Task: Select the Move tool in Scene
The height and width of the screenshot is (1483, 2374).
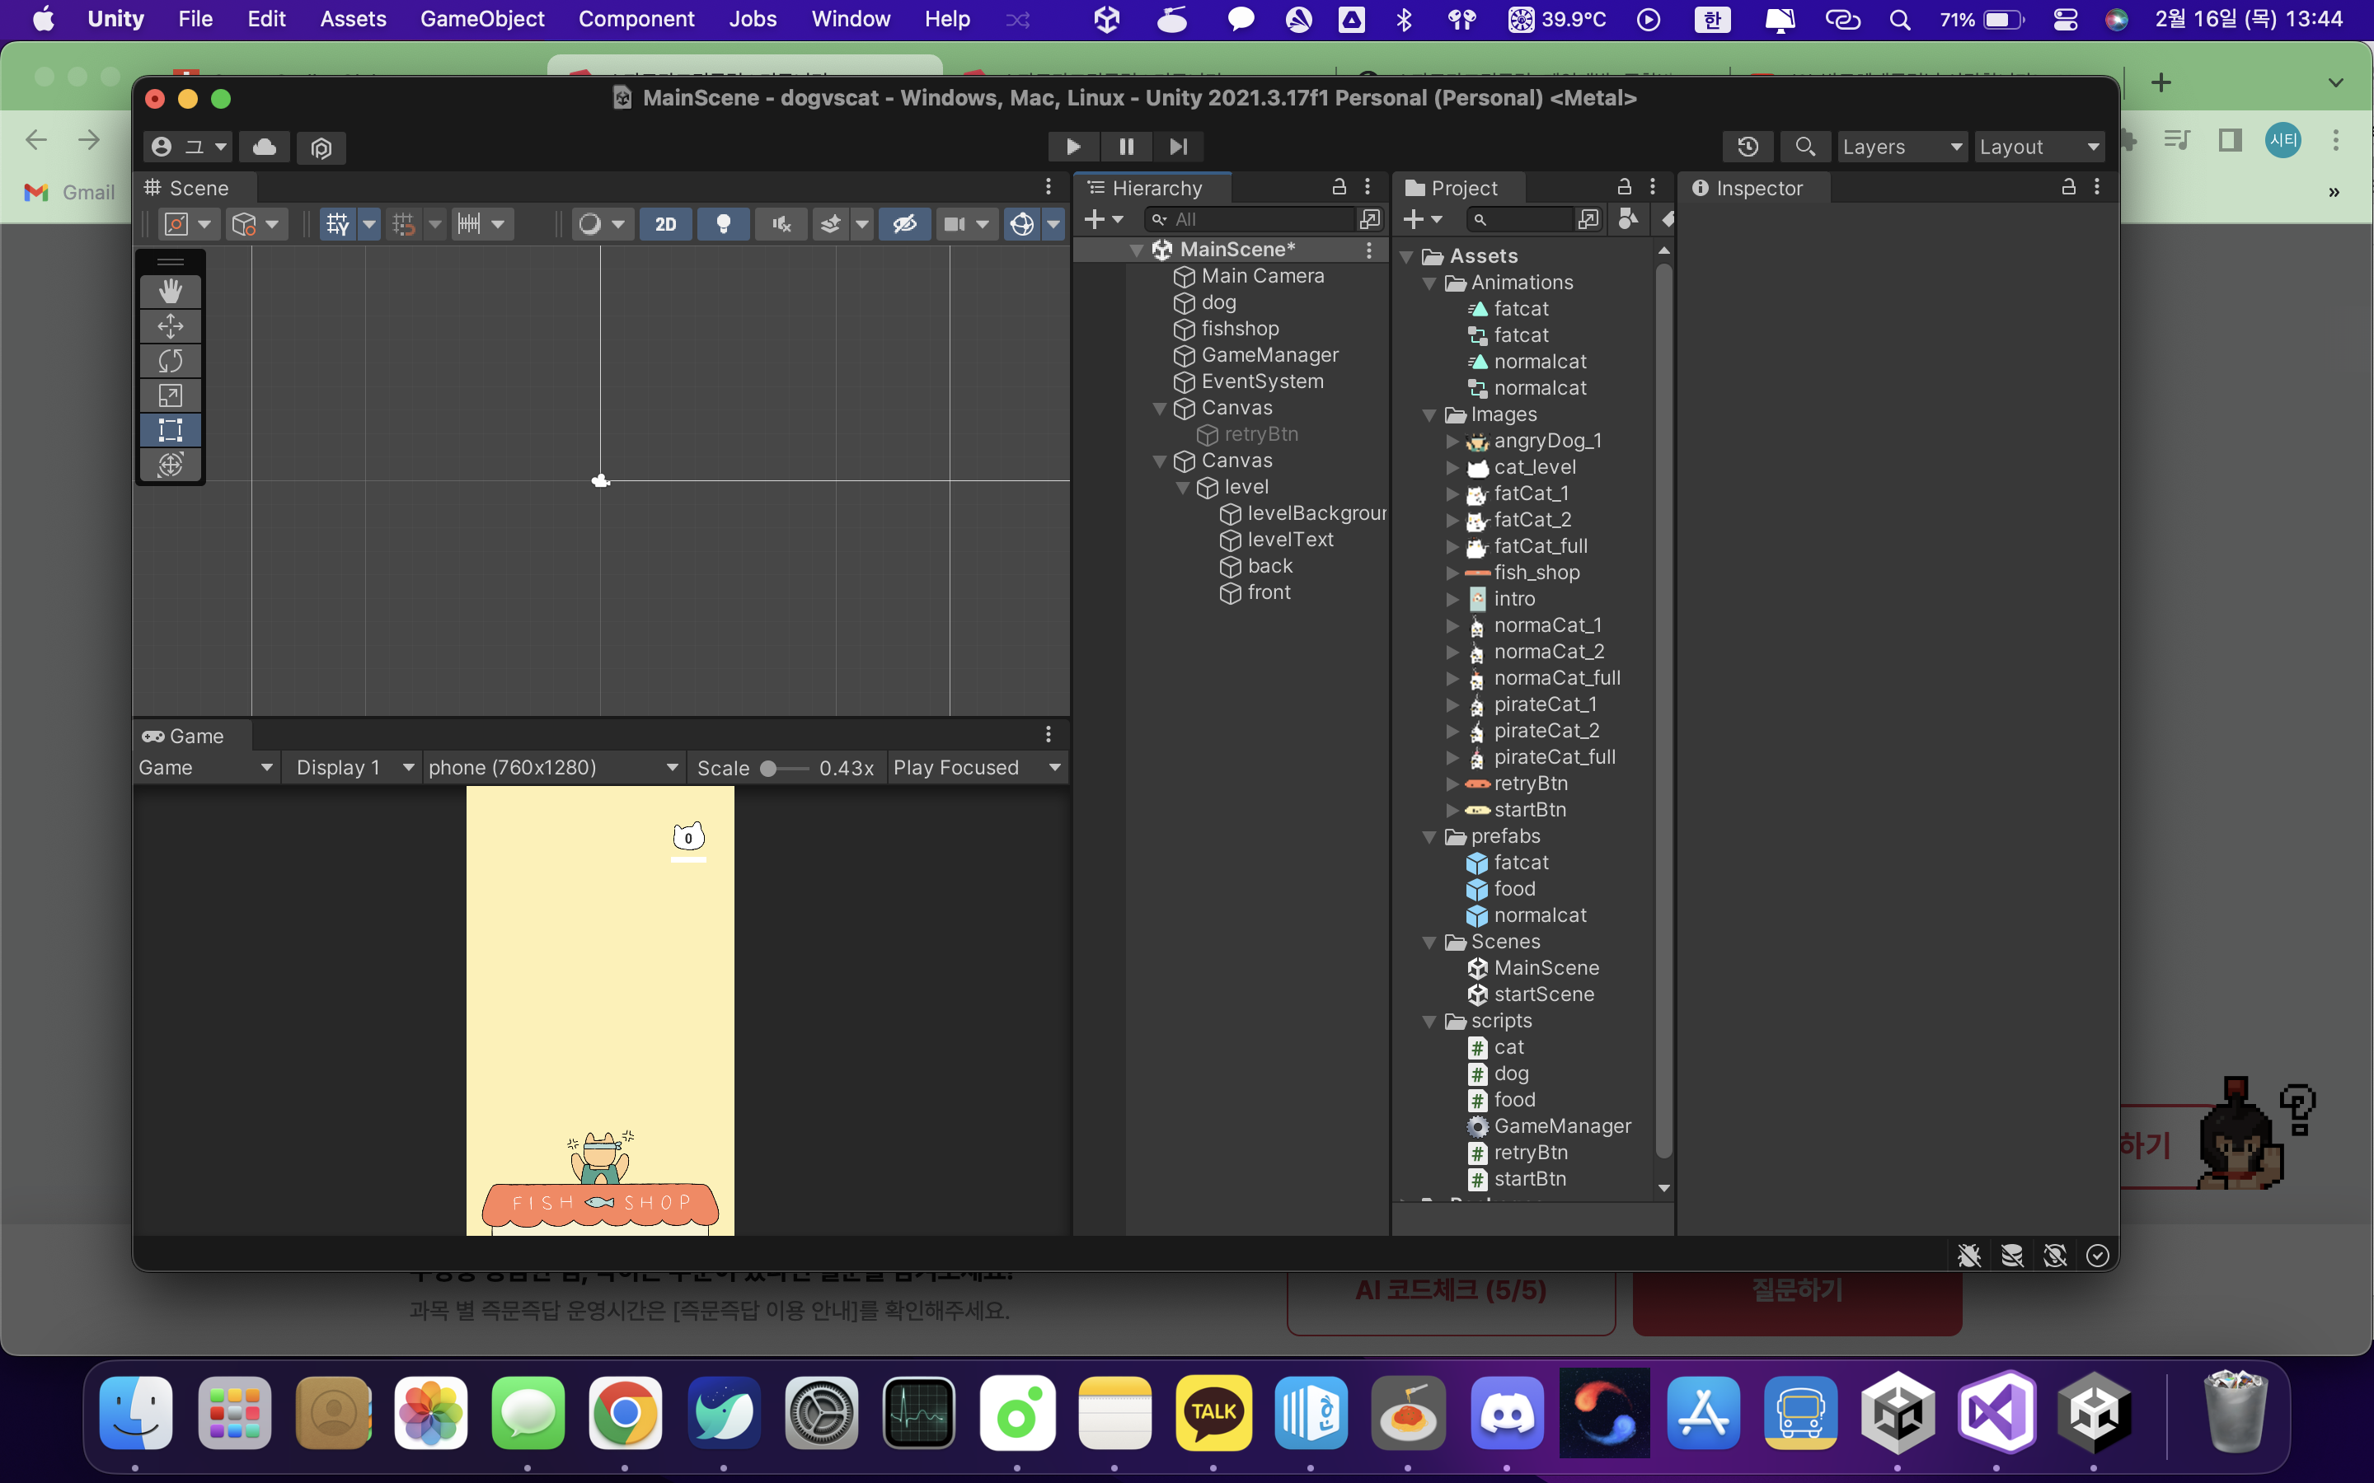Action: point(171,325)
